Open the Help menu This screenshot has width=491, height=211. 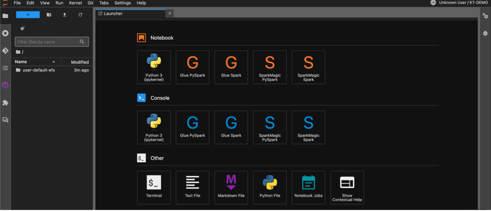click(x=141, y=3)
